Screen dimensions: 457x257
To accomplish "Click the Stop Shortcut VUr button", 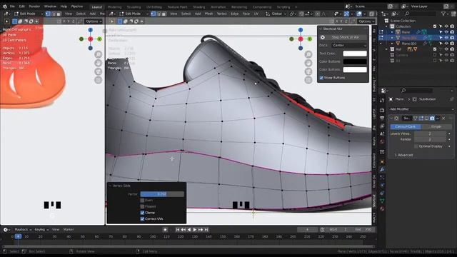I will [x=343, y=37].
